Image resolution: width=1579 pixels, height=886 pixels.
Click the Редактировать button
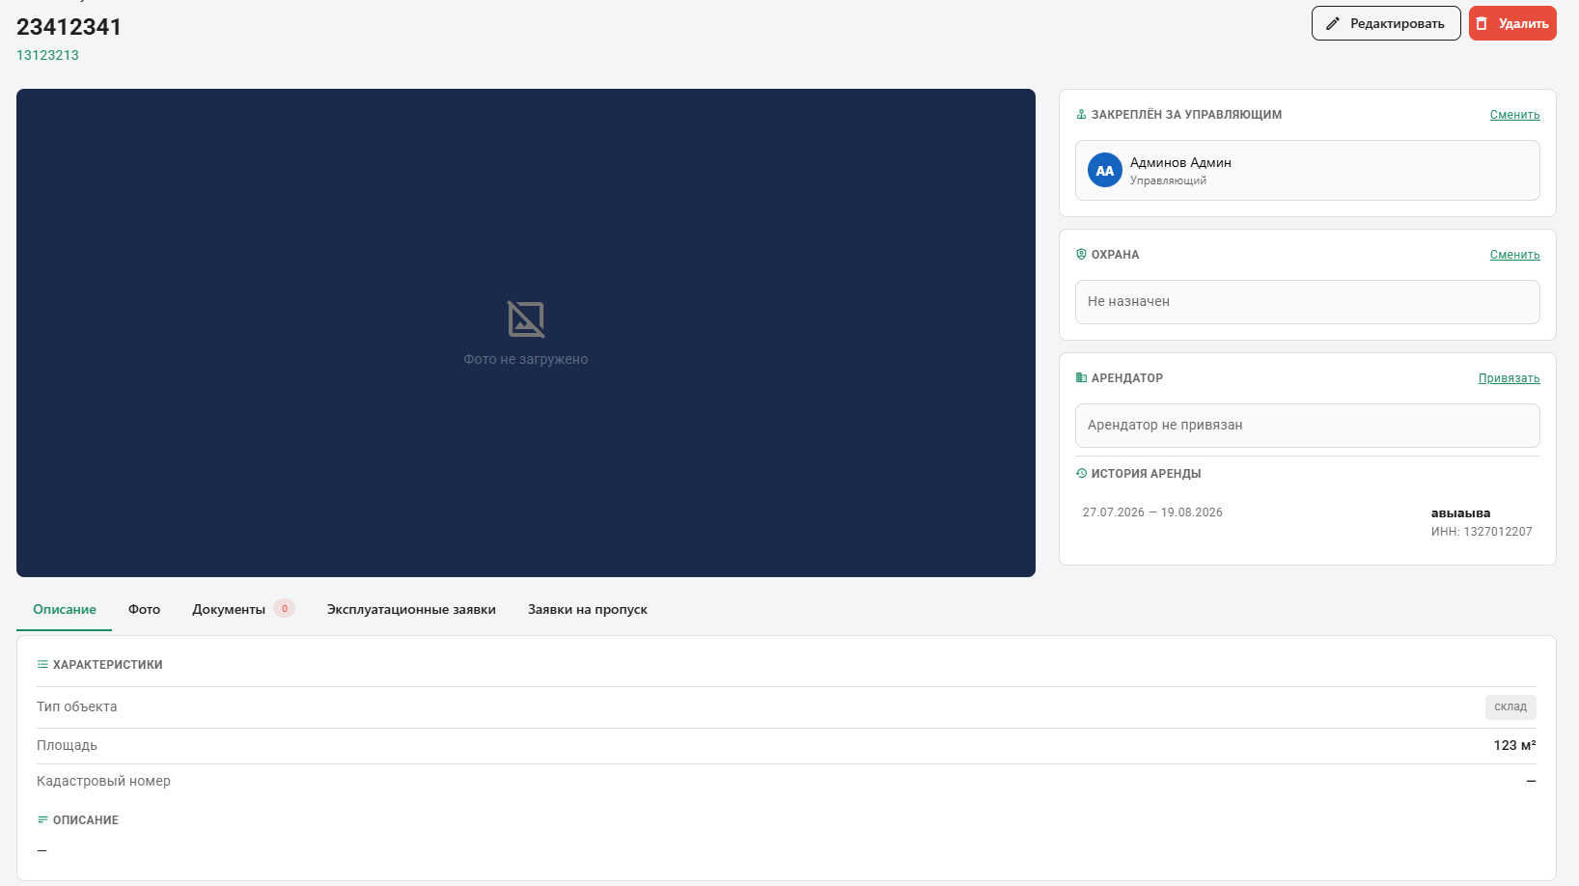click(1386, 23)
